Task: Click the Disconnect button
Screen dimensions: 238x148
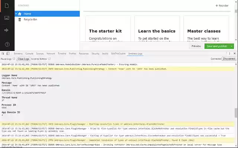Action: (229, 59)
